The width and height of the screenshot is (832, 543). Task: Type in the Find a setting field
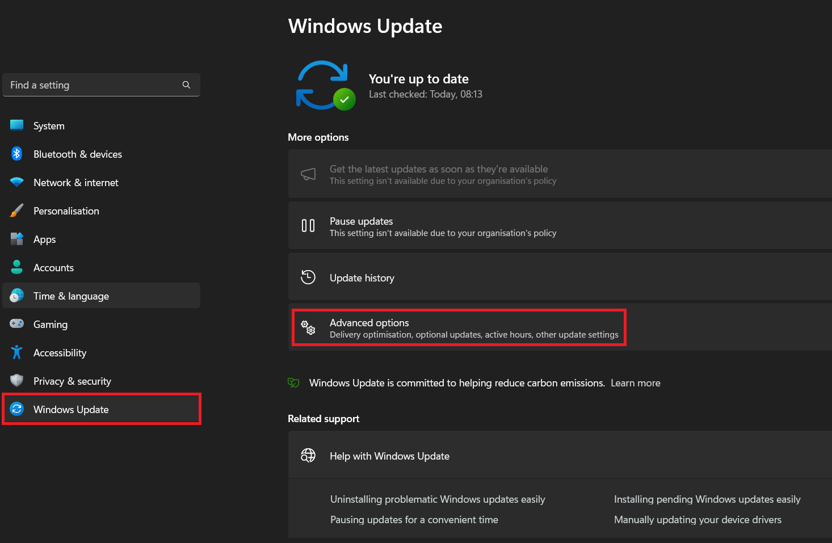(91, 85)
